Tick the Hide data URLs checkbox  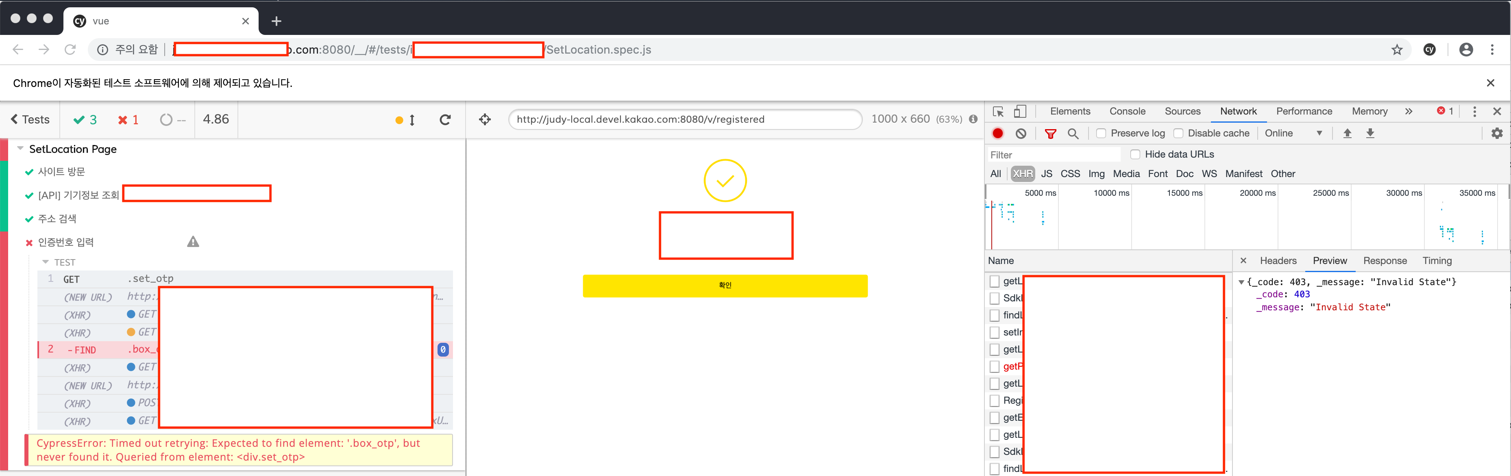[x=1135, y=154]
